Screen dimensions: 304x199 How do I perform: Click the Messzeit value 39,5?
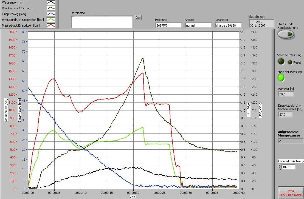286,94
